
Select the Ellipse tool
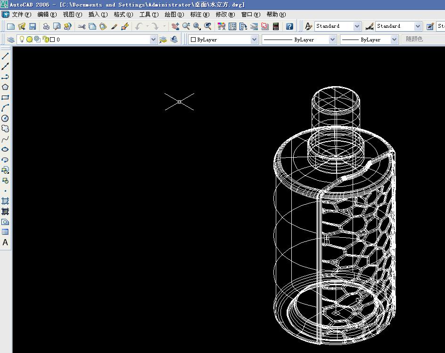5,149
